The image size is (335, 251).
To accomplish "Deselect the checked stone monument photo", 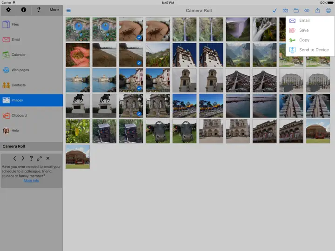I will click(131, 106).
